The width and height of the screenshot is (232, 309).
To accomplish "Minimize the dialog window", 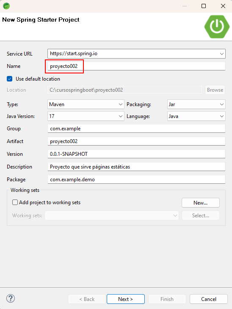I will [185, 6].
